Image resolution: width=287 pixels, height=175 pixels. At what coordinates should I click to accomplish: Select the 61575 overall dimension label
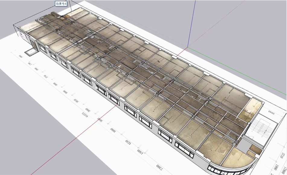tap(85, 114)
